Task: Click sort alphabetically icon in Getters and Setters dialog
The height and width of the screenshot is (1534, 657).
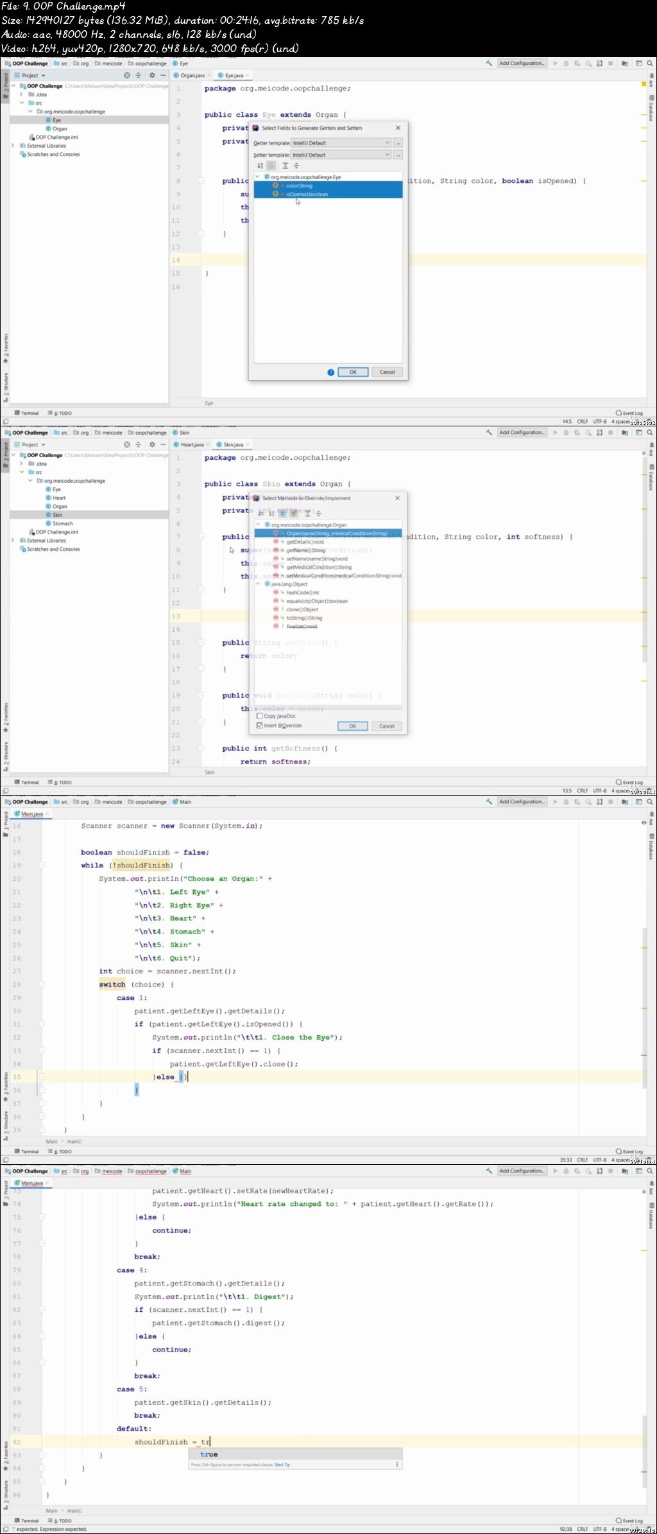Action: pos(260,166)
